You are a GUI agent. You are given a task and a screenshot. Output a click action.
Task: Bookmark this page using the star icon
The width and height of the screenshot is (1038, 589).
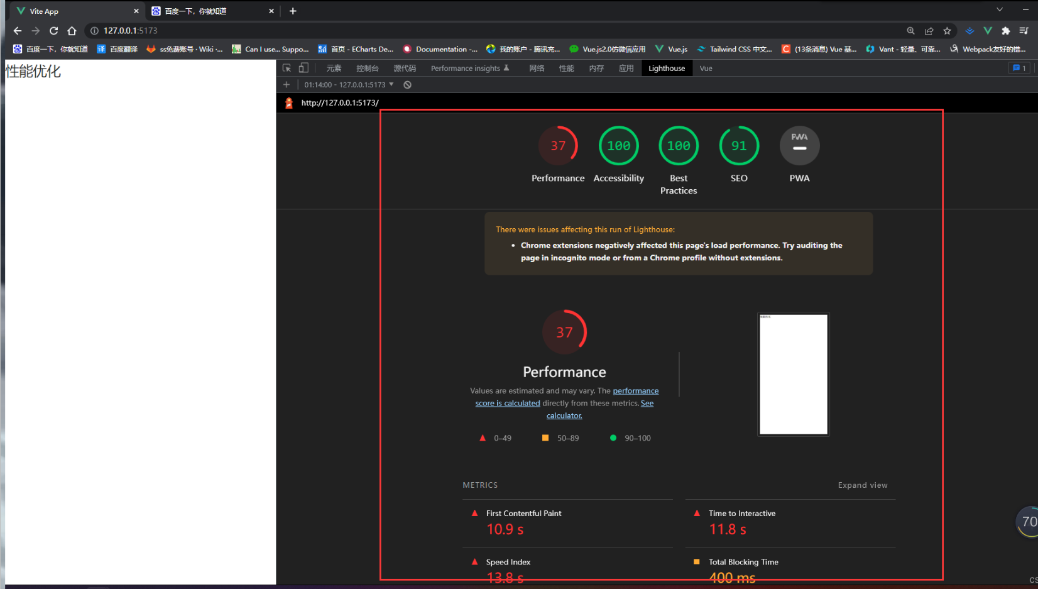pos(947,31)
